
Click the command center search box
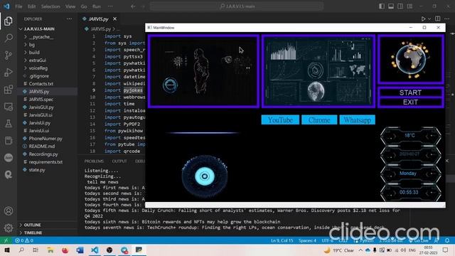point(237,6)
